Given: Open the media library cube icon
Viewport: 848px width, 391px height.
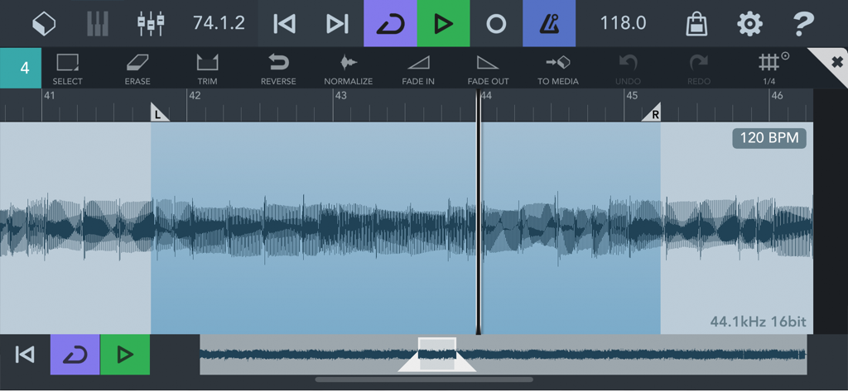Looking at the screenshot, I should [x=44, y=23].
